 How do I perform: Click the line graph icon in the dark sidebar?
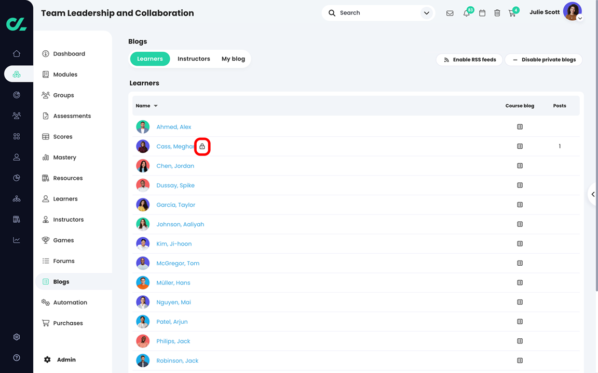pos(17,240)
